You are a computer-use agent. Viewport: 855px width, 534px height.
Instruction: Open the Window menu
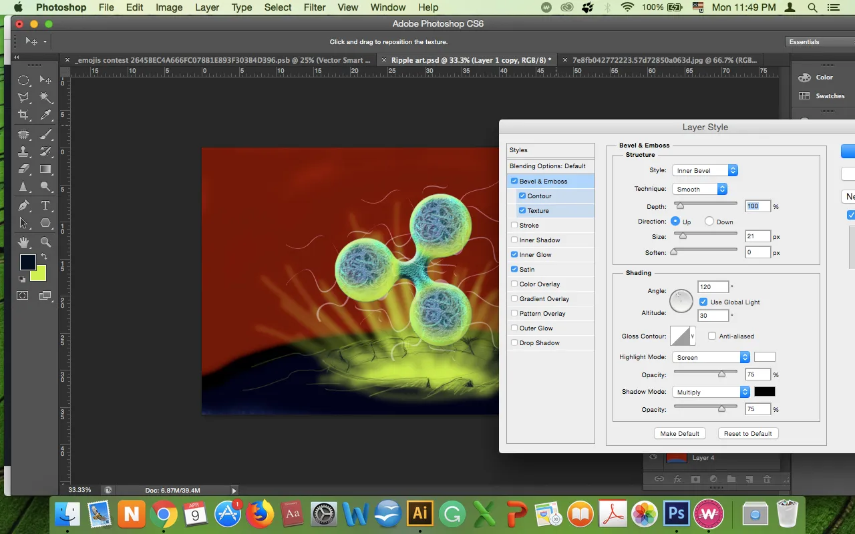coord(387,7)
